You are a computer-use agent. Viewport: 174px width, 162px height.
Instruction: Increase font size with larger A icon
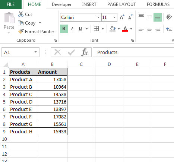click(x=122, y=17)
